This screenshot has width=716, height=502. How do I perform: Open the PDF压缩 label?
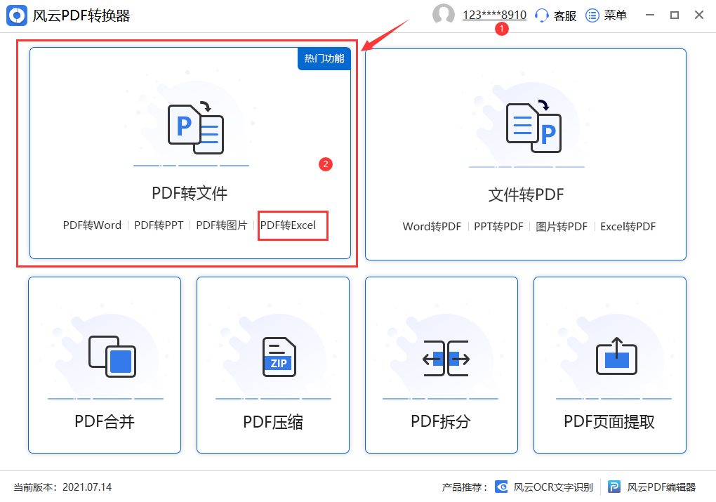(273, 421)
